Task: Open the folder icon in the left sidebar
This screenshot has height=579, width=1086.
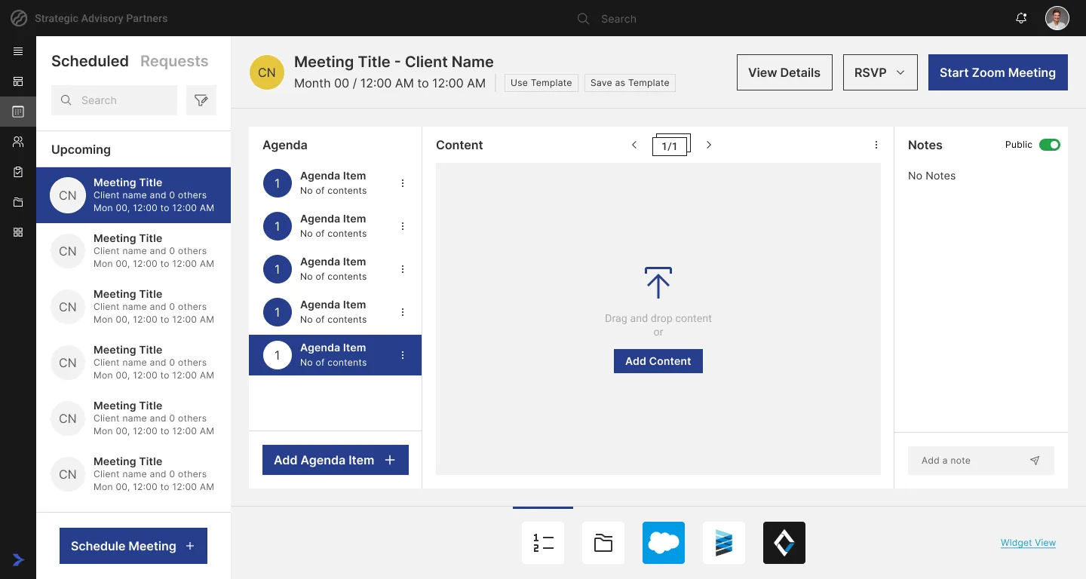Action: click(x=18, y=202)
